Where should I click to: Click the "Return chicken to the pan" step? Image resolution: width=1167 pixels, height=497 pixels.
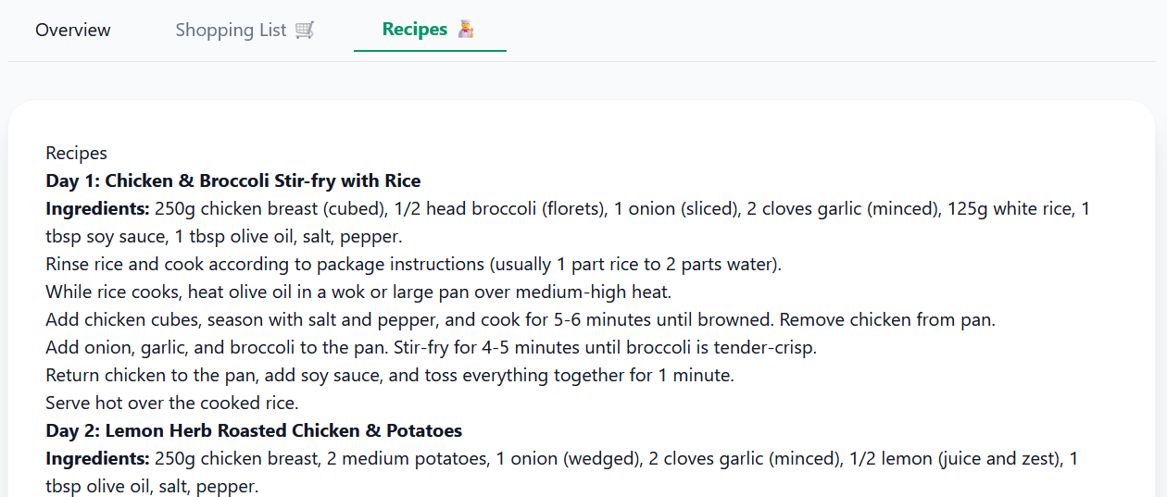point(389,375)
